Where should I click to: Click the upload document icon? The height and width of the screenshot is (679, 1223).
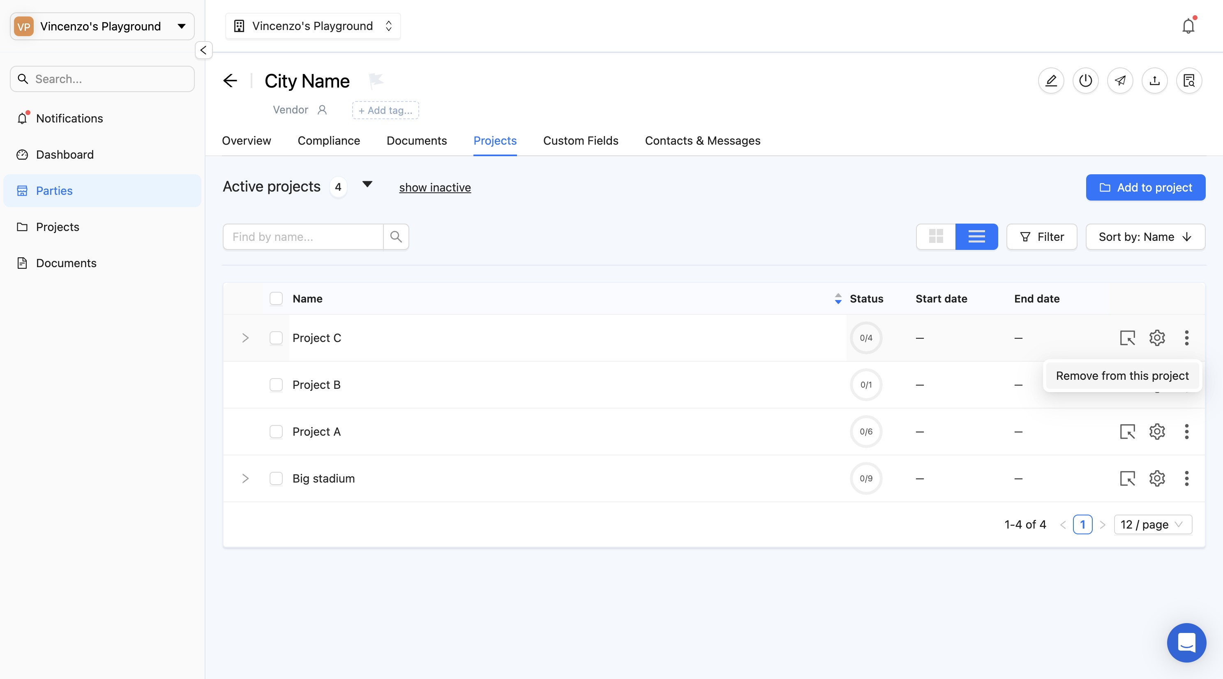[x=1154, y=81]
